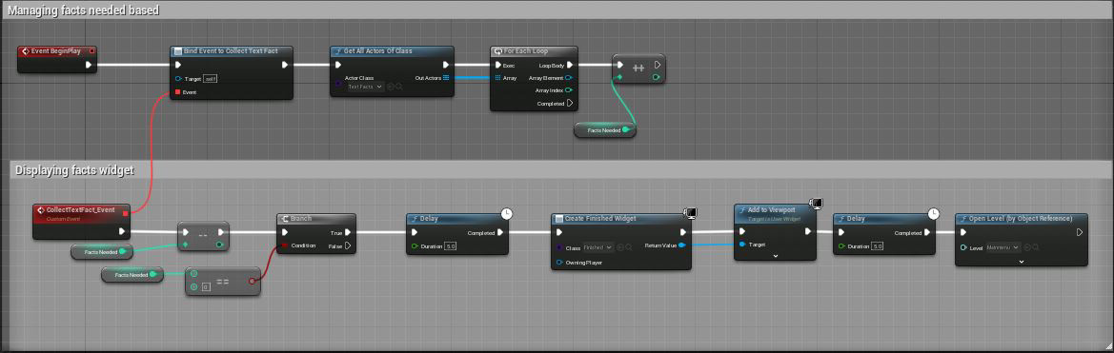Click the function icon of Get All Actors Of Class
Image resolution: width=1114 pixels, height=353 pixels.
338,51
